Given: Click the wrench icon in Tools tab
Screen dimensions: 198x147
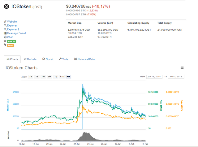Looking at the screenshot, I should pyautogui.click(x=60, y=59).
